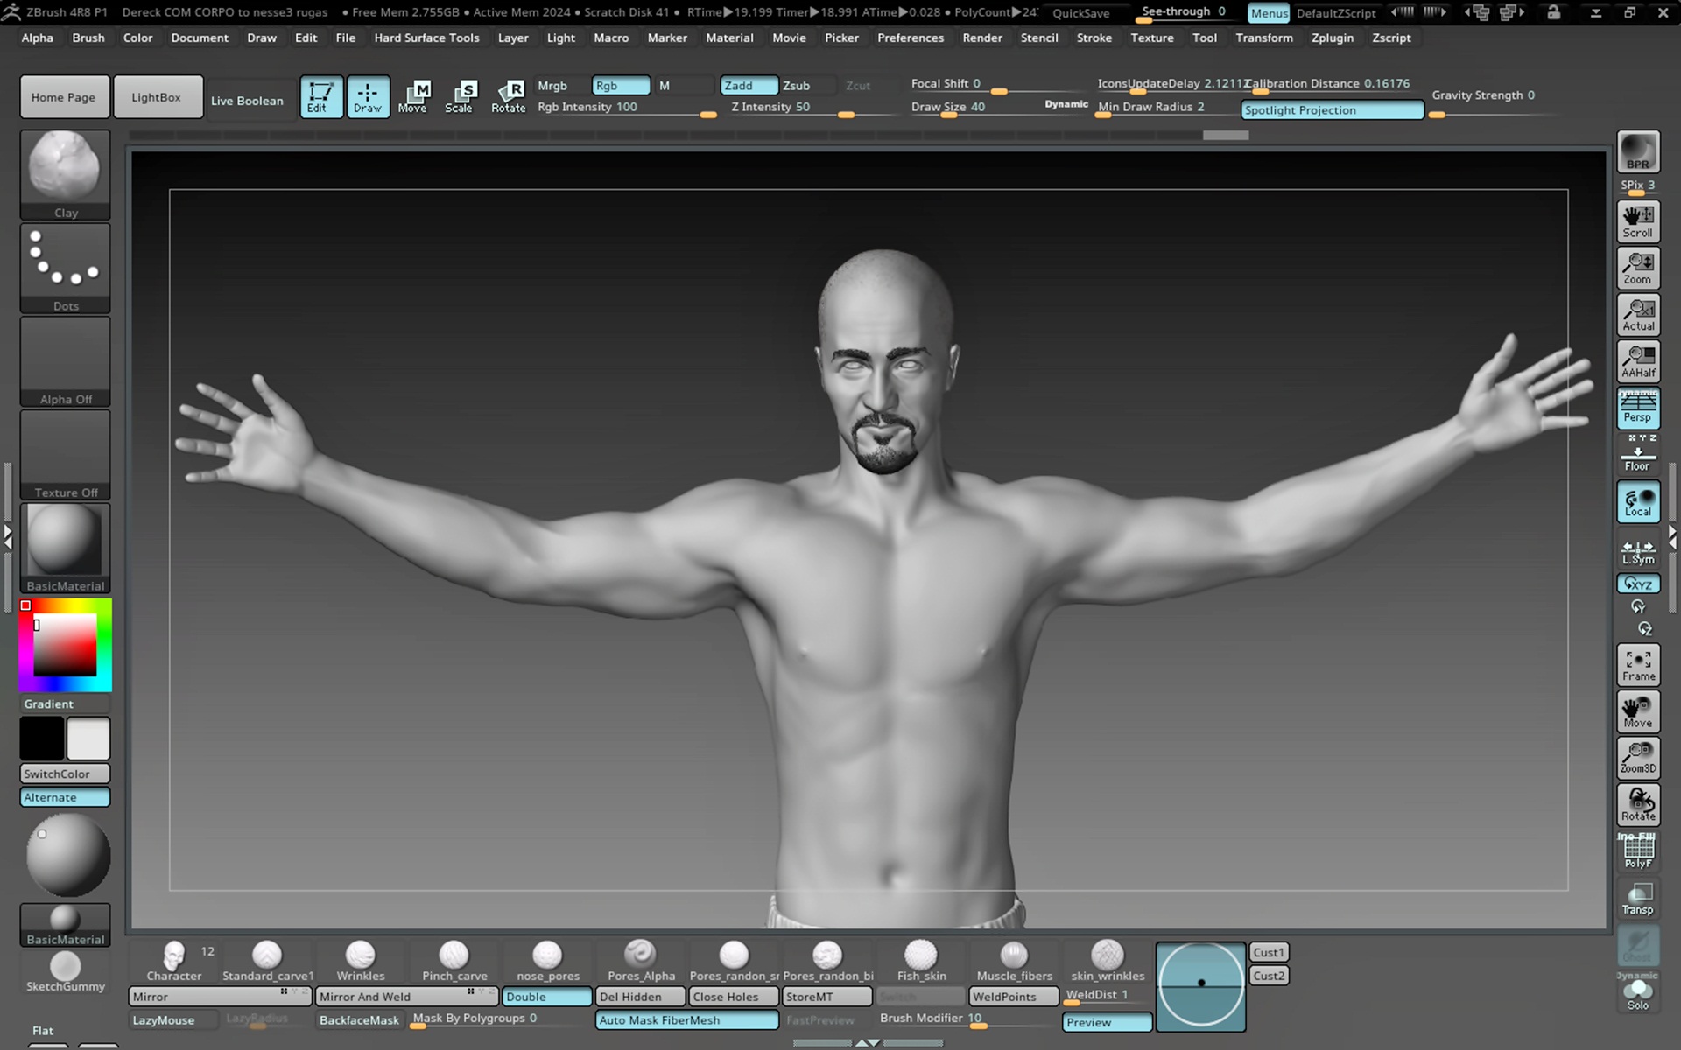Pick the Muscle_fibers brush icon

[1014, 961]
